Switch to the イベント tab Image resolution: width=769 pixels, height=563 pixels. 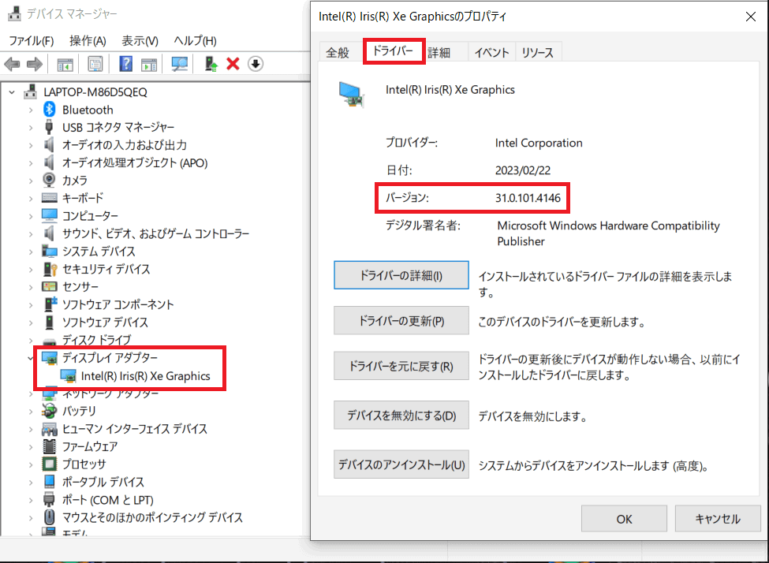click(491, 53)
